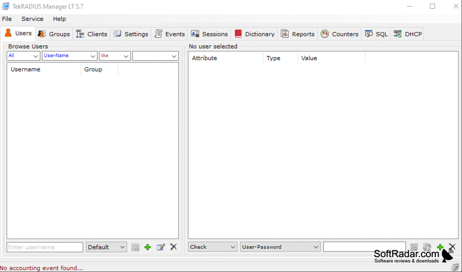Open the Help menu
The height and width of the screenshot is (272, 462).
click(60, 19)
